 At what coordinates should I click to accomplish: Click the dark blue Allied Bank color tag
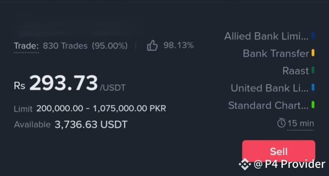tap(313, 36)
